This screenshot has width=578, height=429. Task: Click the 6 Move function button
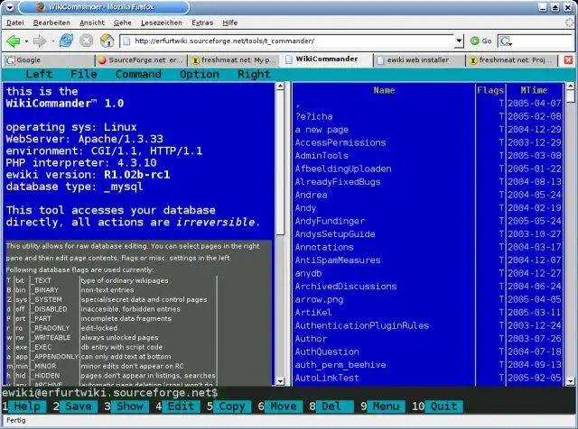tap(284, 406)
